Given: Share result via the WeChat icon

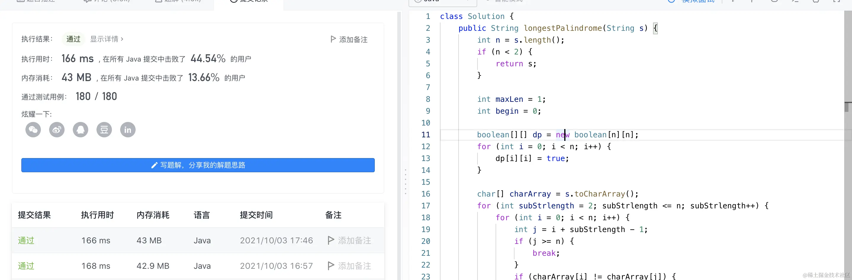Looking at the screenshot, I should [33, 130].
